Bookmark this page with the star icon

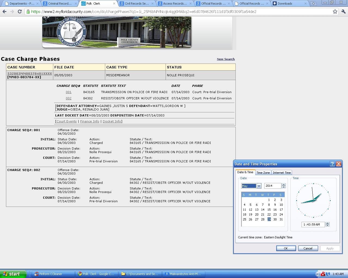[335, 12]
